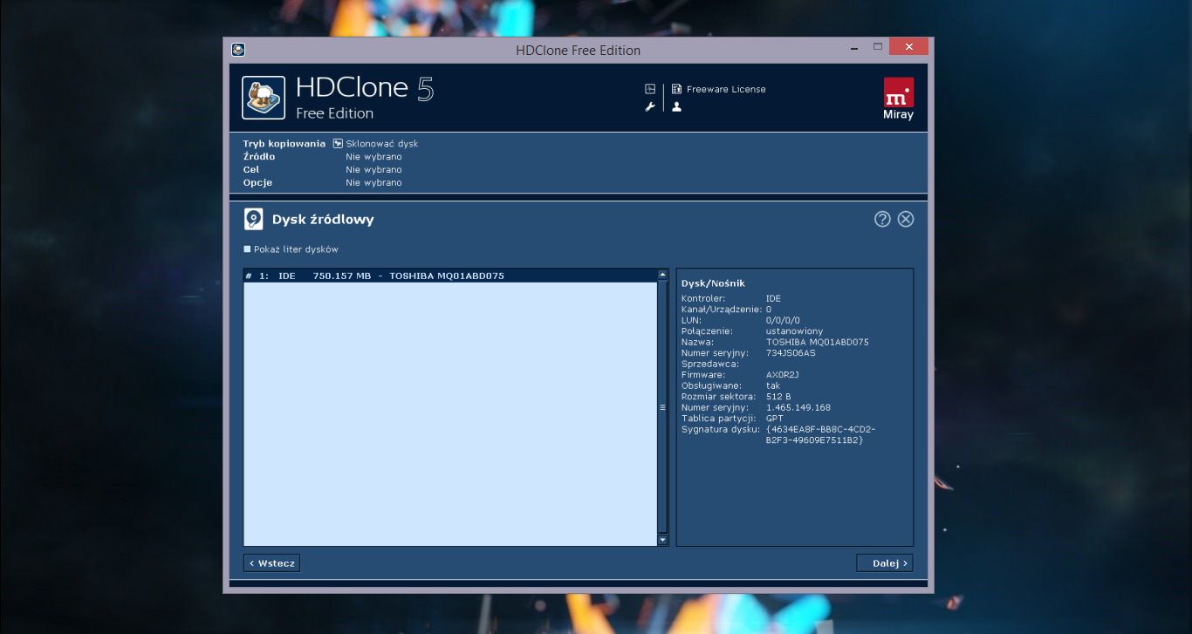1192x634 pixels.
Task: Click the license document icon beside Freeware License
Action: (x=676, y=89)
